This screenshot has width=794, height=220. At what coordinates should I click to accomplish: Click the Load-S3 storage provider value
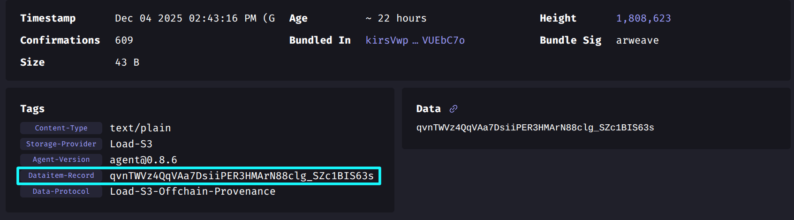tap(131, 144)
